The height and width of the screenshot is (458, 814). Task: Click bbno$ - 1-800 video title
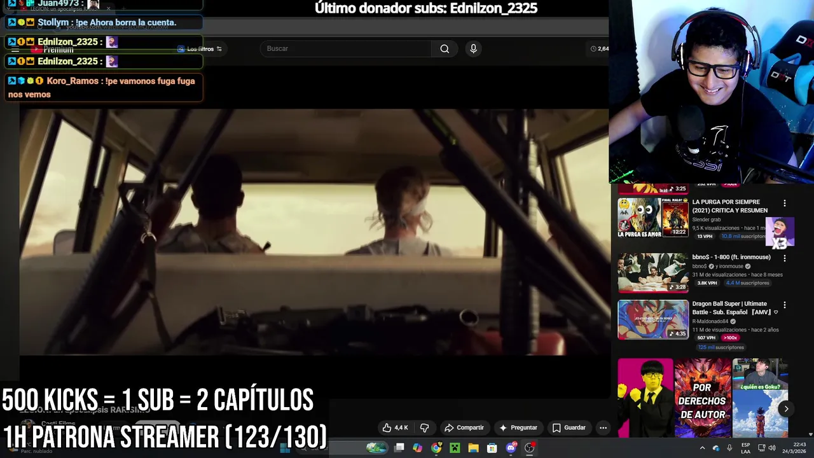[731, 257]
